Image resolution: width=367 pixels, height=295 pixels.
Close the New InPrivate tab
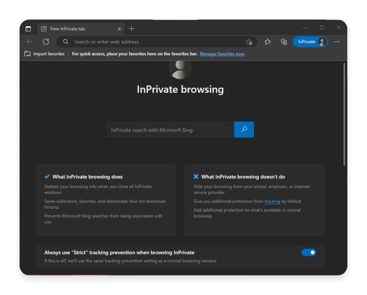coord(119,29)
